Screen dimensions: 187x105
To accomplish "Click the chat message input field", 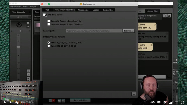I will (x=152, y=77).
